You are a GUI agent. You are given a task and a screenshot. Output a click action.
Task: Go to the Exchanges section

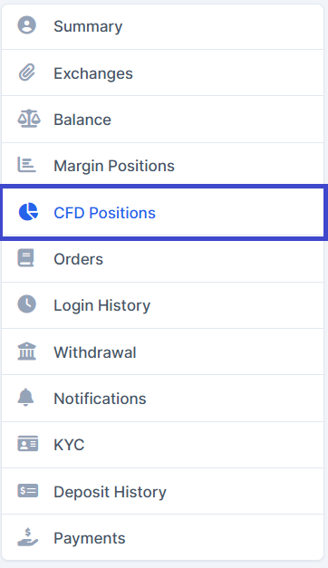(162, 72)
